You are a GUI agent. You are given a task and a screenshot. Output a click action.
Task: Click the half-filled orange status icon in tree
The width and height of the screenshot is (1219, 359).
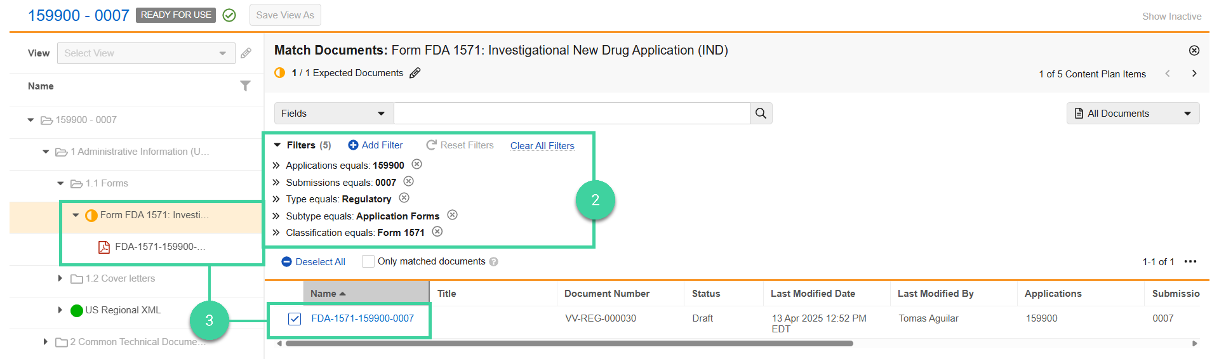click(91, 215)
